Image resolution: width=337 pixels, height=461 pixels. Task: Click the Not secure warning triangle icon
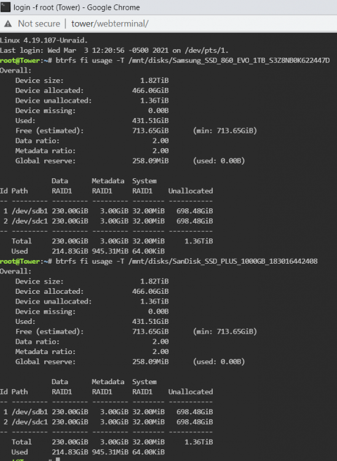click(x=8, y=24)
